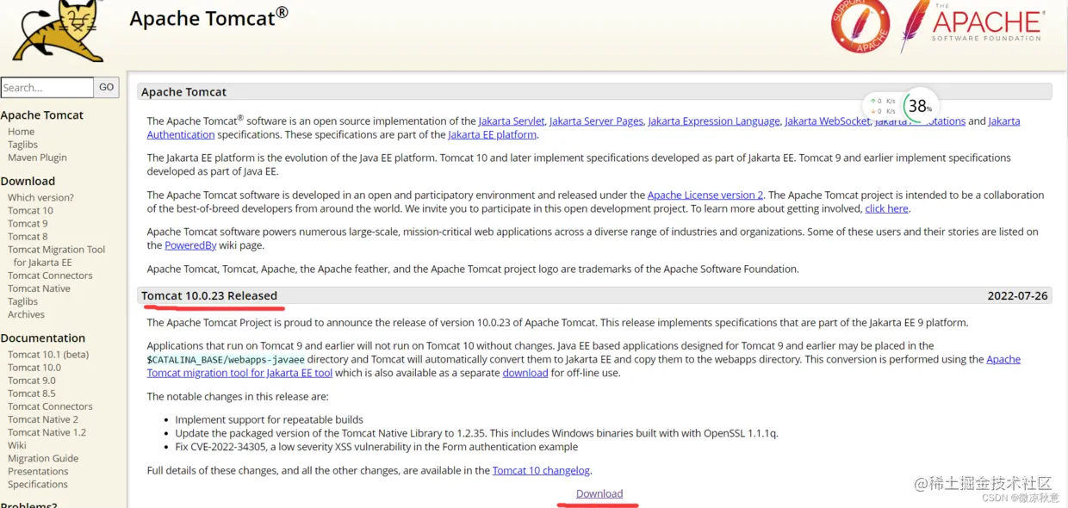Follow the 'click here' getting involved link
Viewport: 1068px width, 508px height.
coord(887,208)
